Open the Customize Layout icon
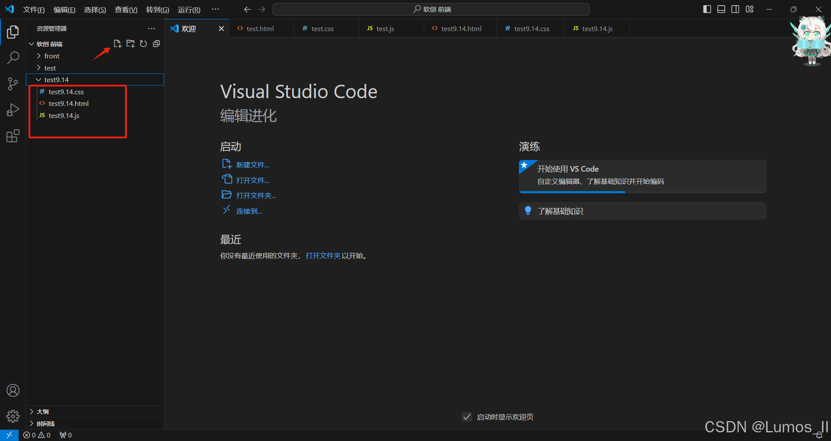This screenshot has height=441, width=831. (750, 9)
